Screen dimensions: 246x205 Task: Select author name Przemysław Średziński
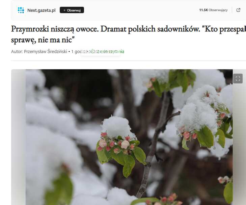pos(45,51)
